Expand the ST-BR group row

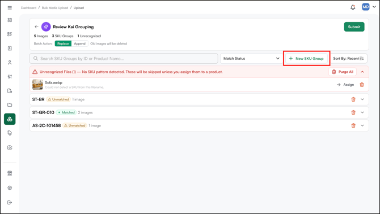[362, 99]
